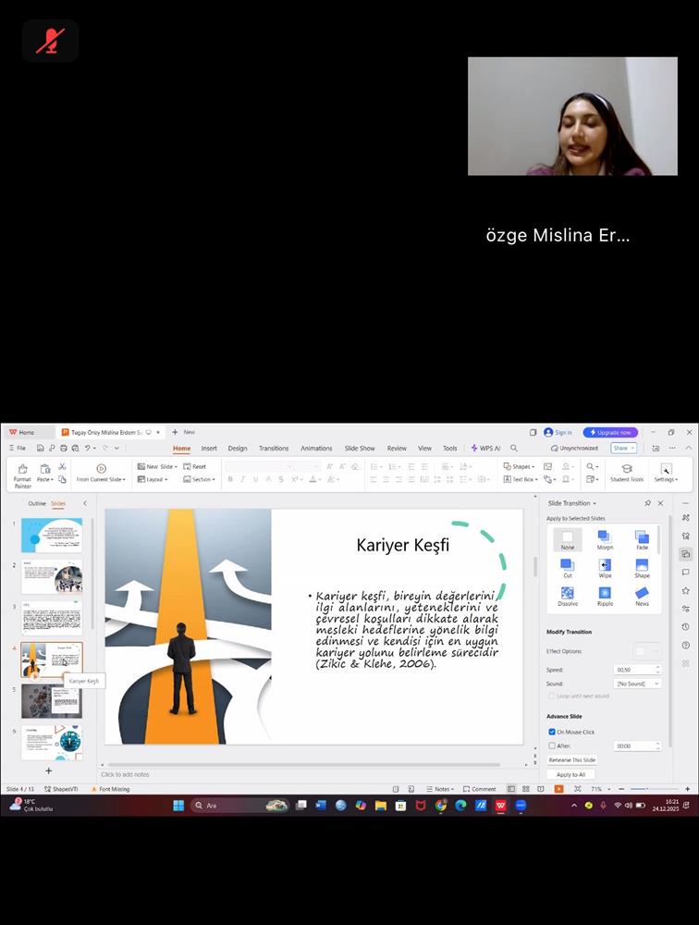This screenshot has width=699, height=925.
Task: Apply the Dissolve transition effect
Action: tap(567, 595)
